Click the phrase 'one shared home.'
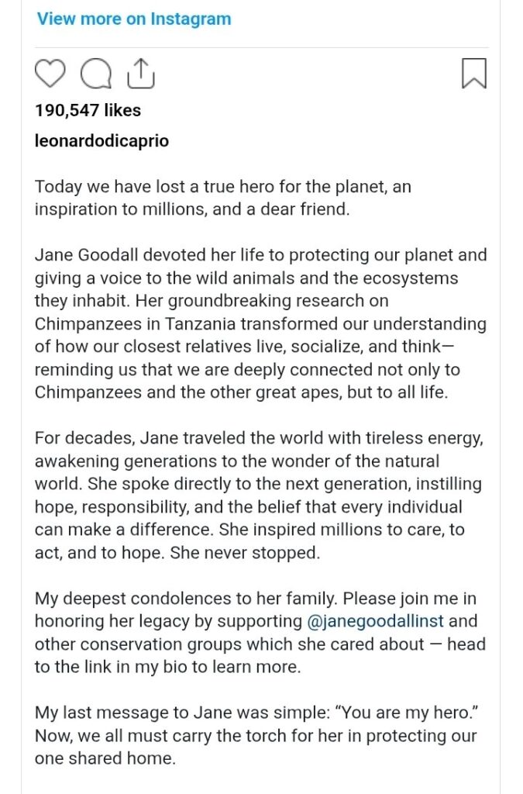The image size is (523, 794). pyautogui.click(x=105, y=759)
